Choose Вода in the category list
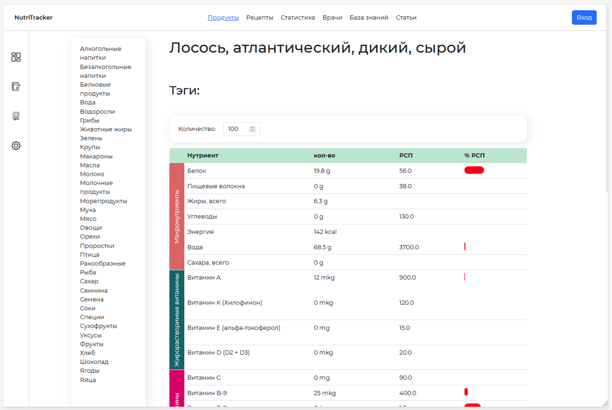This screenshot has width=612, height=410. coord(87,102)
